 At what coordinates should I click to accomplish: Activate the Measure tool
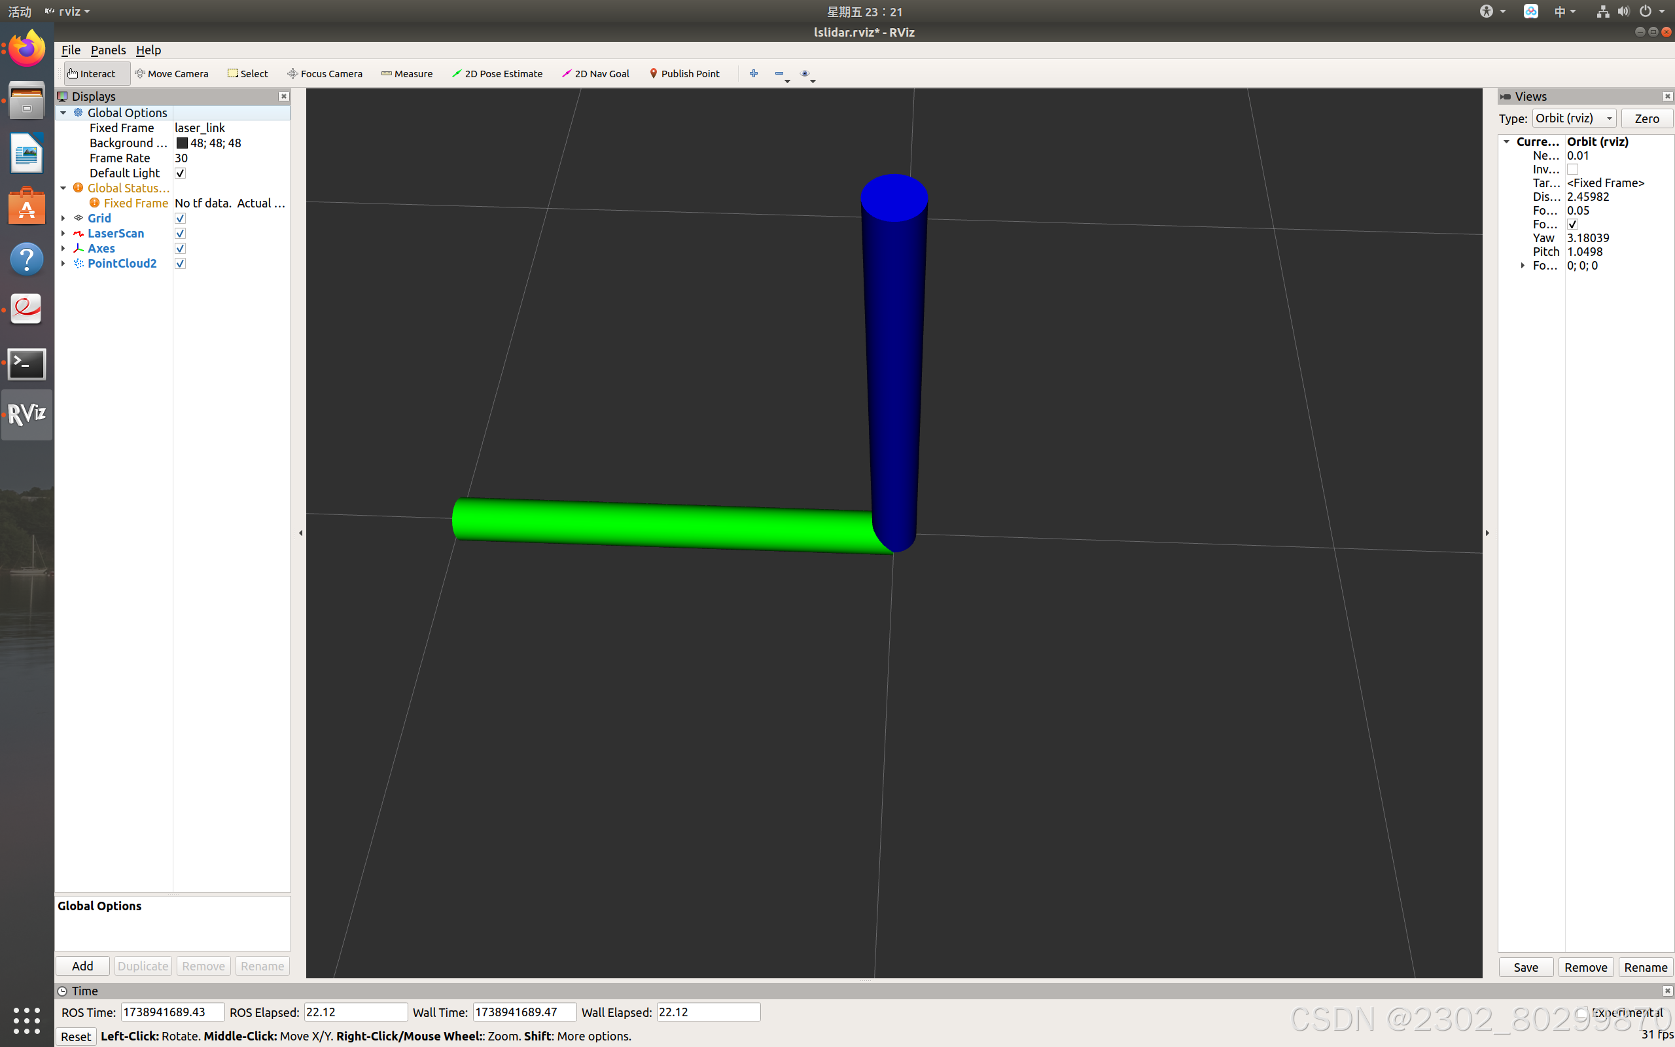407,73
